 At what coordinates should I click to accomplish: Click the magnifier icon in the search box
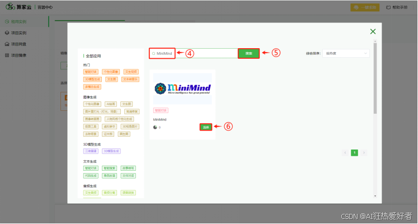point(153,54)
